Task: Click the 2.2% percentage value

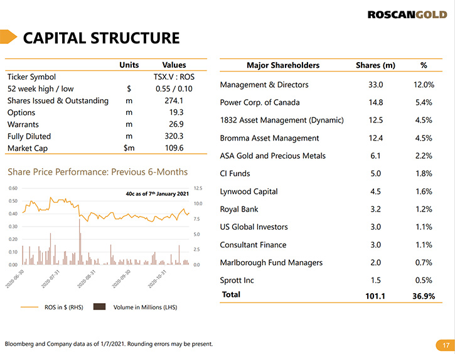Action: click(424, 156)
